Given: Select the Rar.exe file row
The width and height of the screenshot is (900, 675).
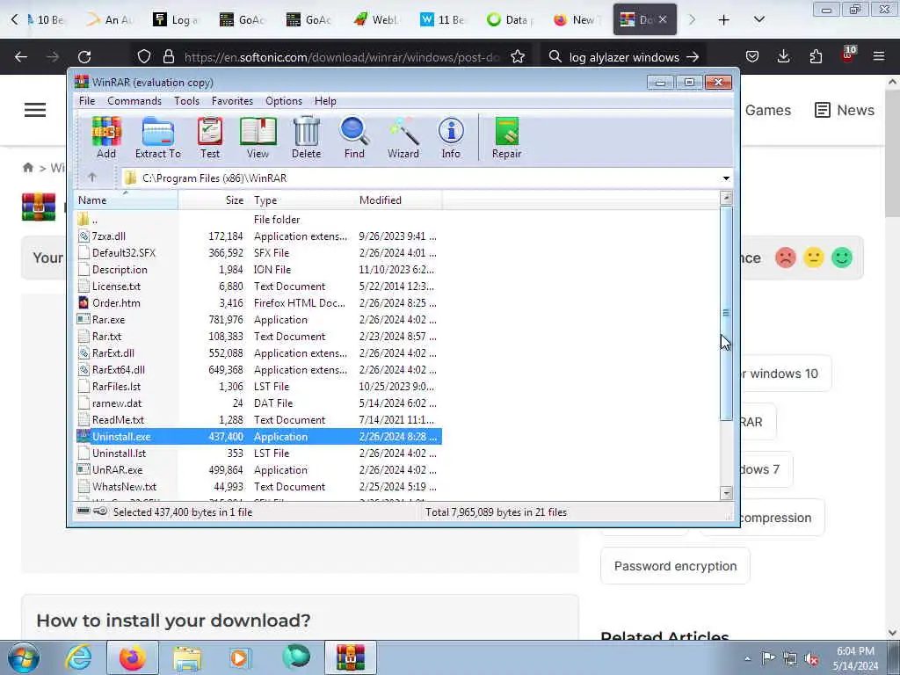Looking at the screenshot, I should [258, 320].
